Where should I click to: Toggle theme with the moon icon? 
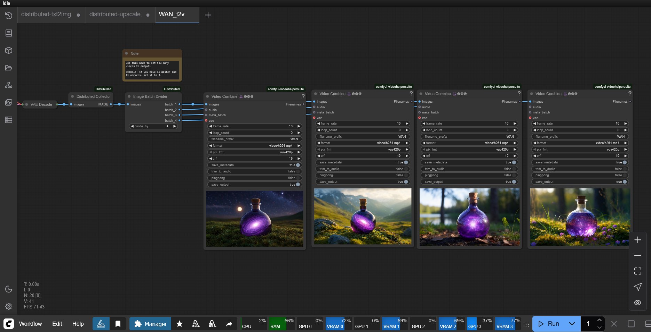pyautogui.click(x=9, y=289)
